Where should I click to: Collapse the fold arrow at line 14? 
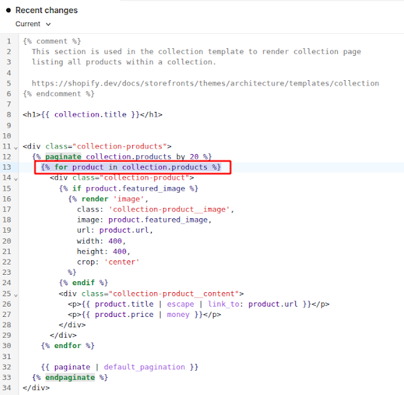click(x=16, y=179)
